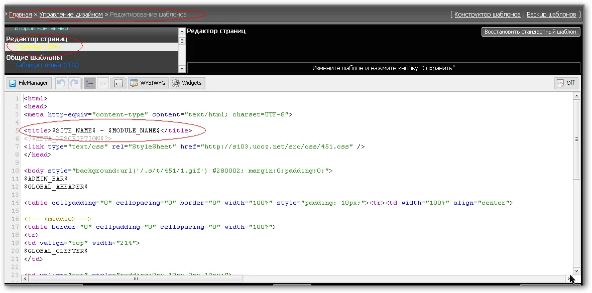The image size is (592, 293).
Task: Click the Общие шаблоны section heading
Action: [34, 57]
